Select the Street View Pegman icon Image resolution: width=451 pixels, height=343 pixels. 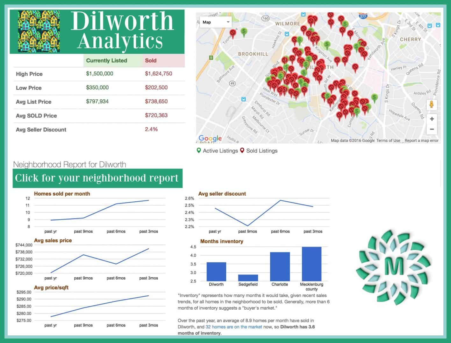[x=432, y=104]
